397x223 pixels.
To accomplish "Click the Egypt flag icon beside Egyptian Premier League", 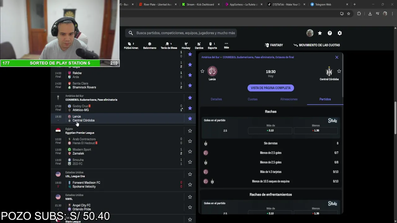I will (58, 131).
